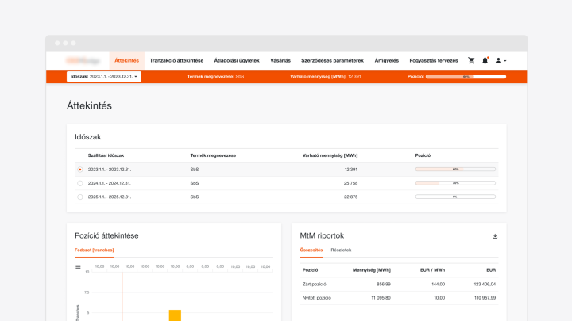This screenshot has height=321, width=572.
Task: Click the yellow chart bar
Action: (x=175, y=315)
